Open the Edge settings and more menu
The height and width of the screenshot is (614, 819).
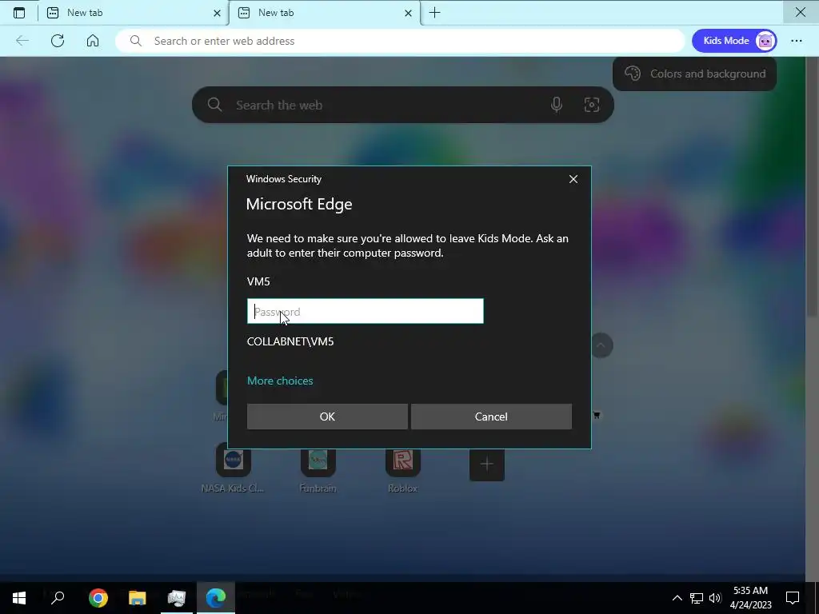(x=797, y=41)
